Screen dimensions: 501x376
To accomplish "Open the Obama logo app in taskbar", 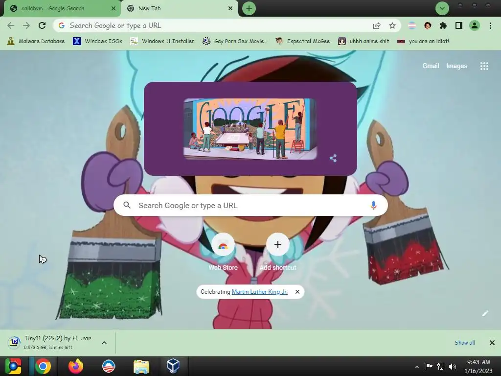I will 108,366.
